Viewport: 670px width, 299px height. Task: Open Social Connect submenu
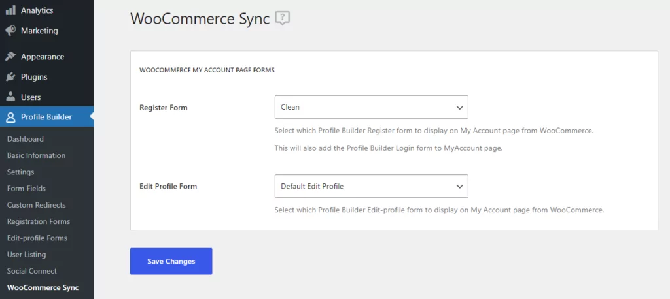point(31,272)
